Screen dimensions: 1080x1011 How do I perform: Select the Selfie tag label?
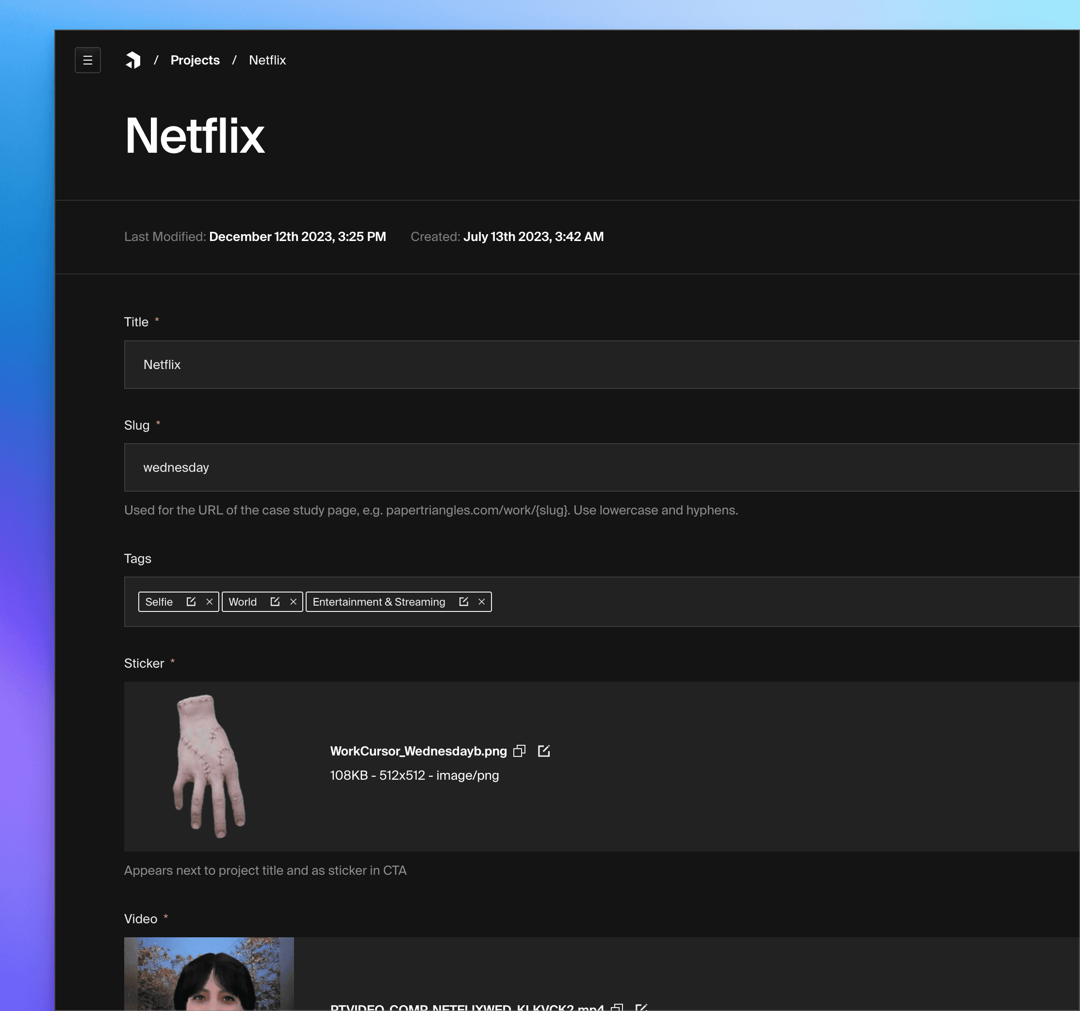point(159,602)
